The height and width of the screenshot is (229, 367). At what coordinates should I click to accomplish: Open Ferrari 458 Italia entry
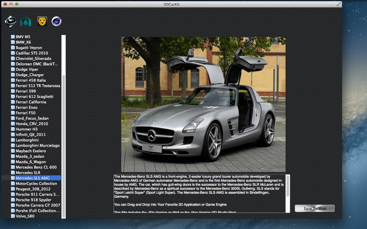coord(31,80)
